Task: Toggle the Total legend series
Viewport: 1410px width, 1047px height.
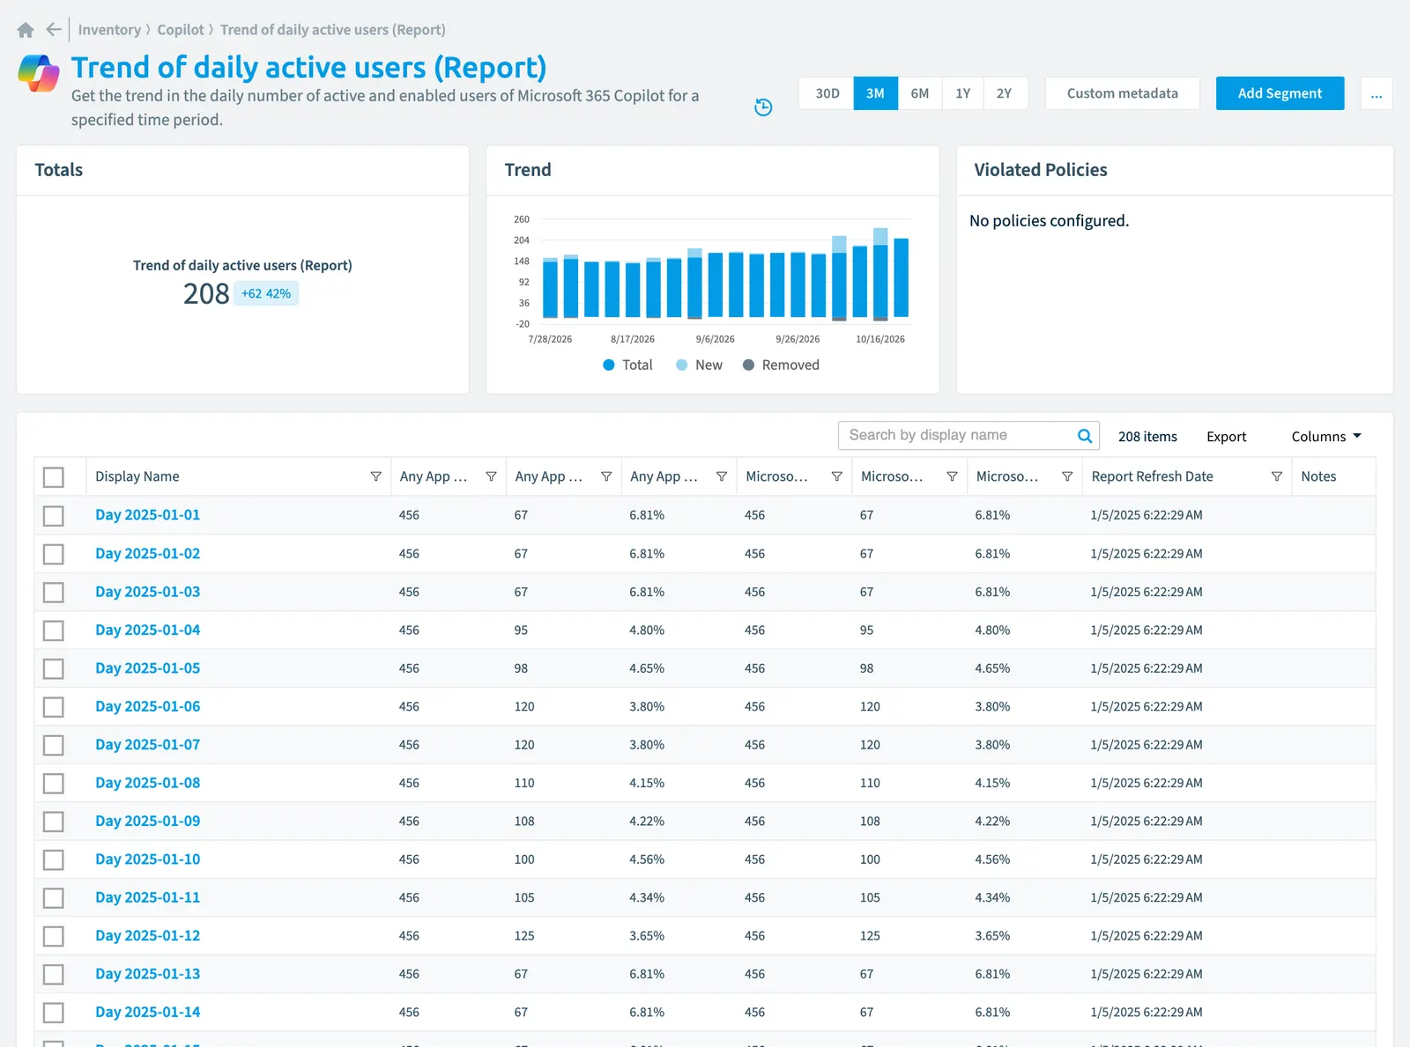Action: [x=628, y=365]
